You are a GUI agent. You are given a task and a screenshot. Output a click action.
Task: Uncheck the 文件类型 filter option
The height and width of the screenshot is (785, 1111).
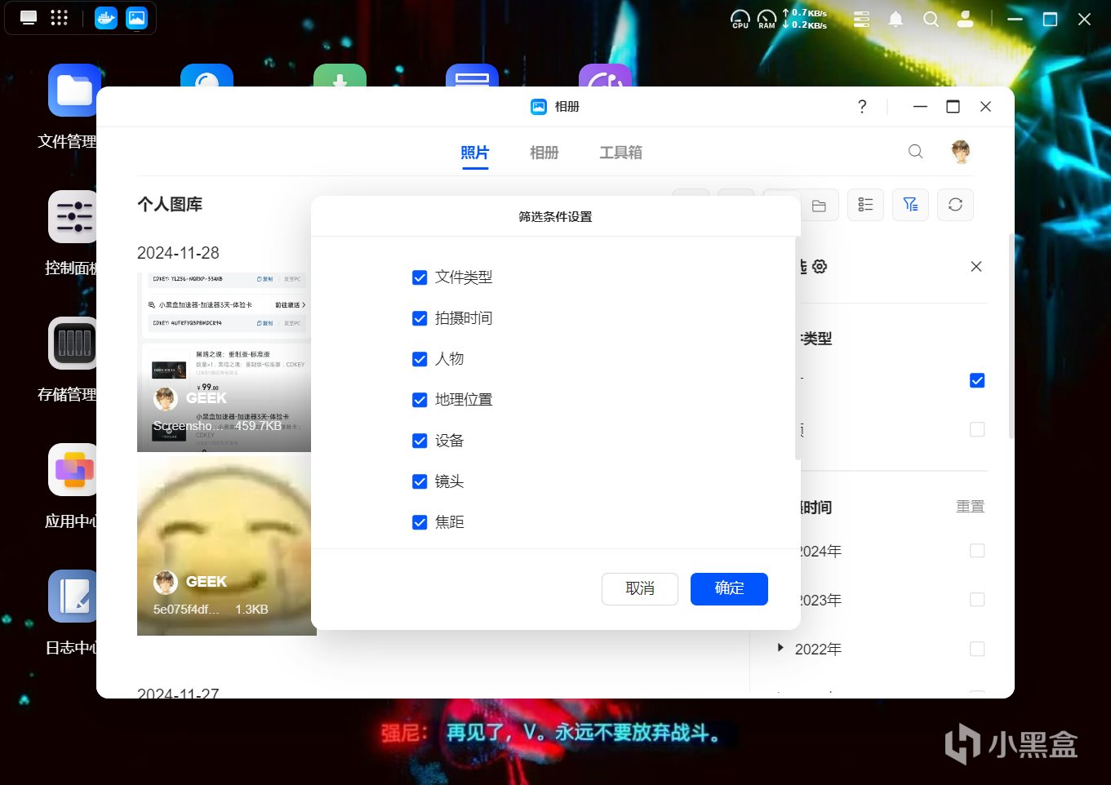[x=420, y=277]
